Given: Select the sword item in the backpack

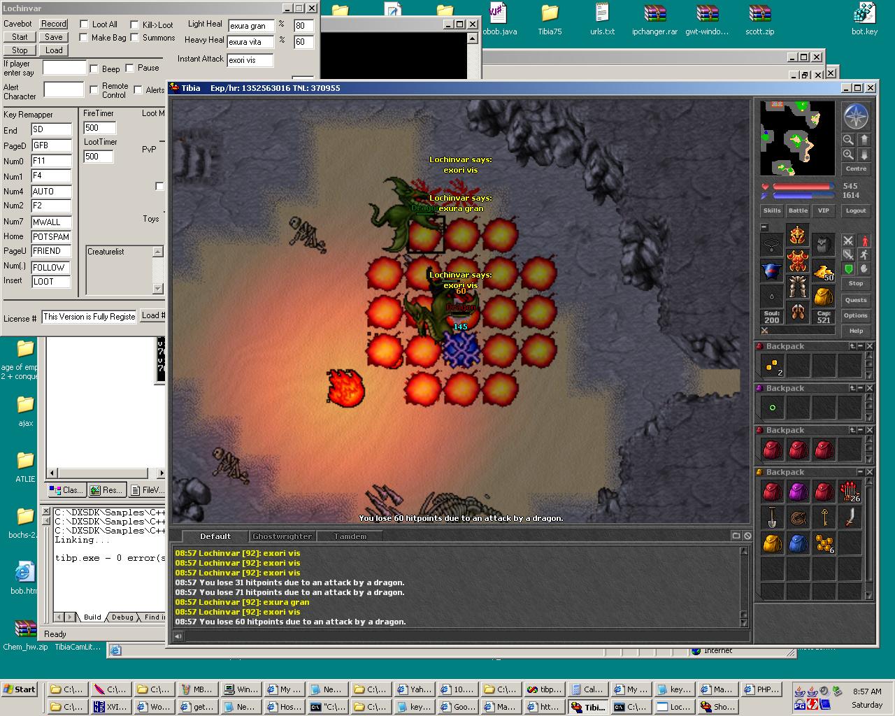Looking at the screenshot, I should [850, 518].
